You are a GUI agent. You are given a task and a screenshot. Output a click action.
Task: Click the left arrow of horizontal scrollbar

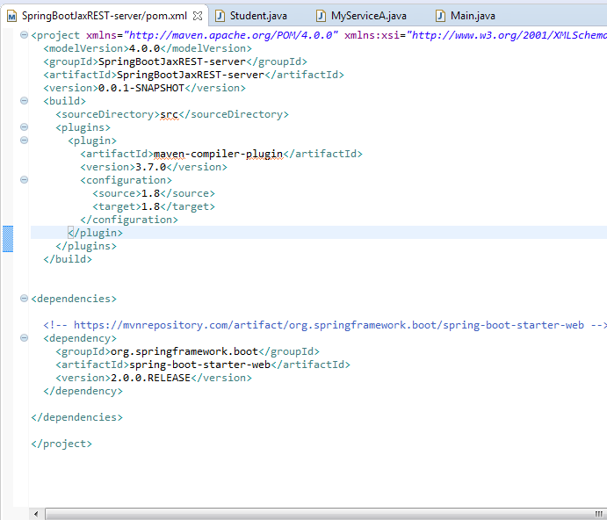tap(36, 514)
